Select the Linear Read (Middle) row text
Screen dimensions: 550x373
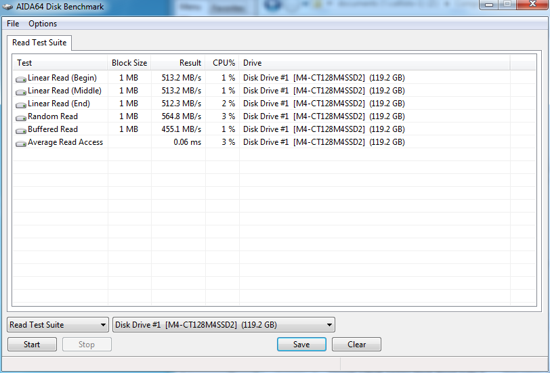pos(64,91)
